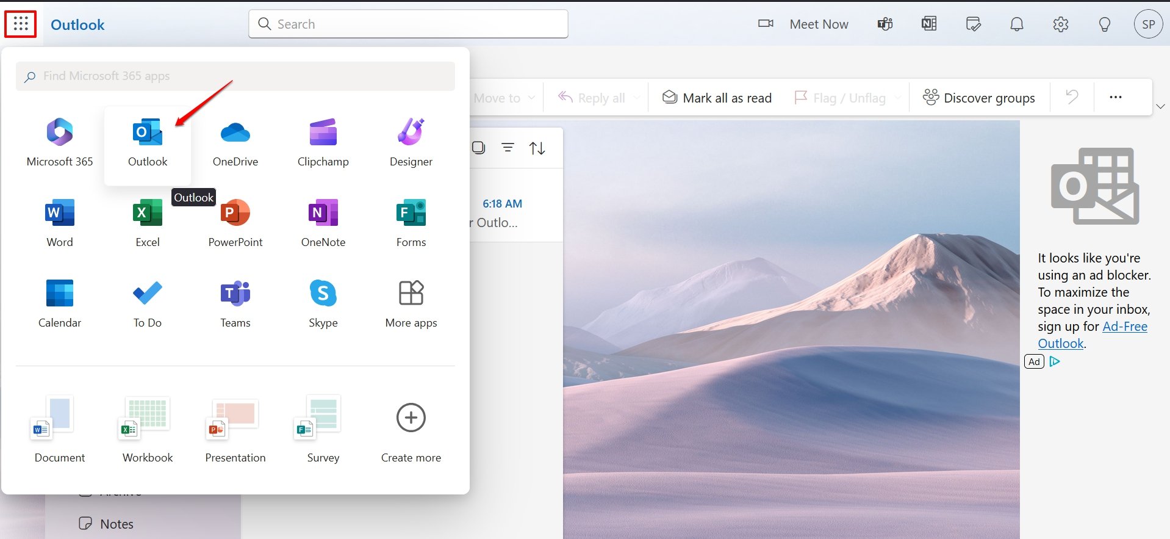This screenshot has height=539, width=1170.
Task: Open message sort order options
Action: [x=537, y=148]
